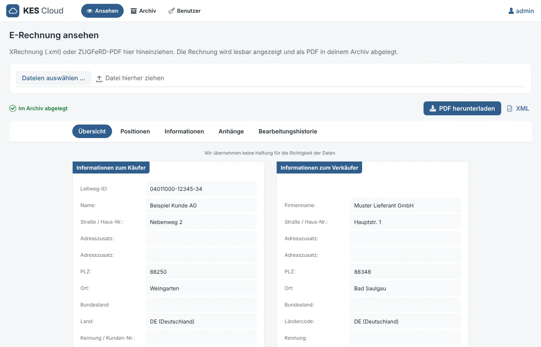Click seller street 'Hauptstr. 1'
The image size is (541, 347).
tap(405, 222)
